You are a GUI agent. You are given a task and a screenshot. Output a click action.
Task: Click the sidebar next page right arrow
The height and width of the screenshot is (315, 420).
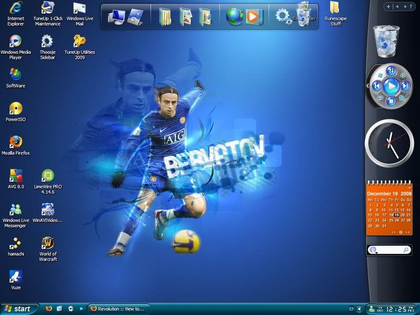pyautogui.click(x=405, y=6)
